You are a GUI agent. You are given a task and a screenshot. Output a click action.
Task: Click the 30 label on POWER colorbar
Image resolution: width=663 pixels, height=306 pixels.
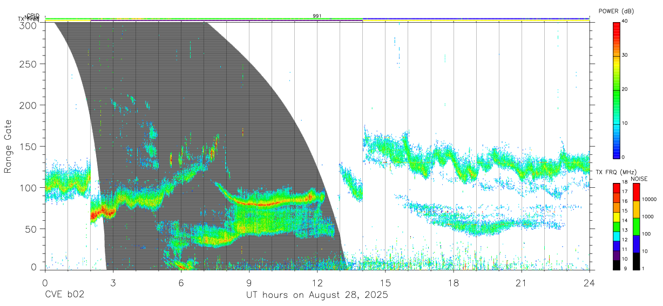625,56
